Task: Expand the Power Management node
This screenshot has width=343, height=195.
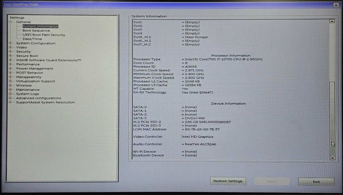Action: tap(10, 69)
